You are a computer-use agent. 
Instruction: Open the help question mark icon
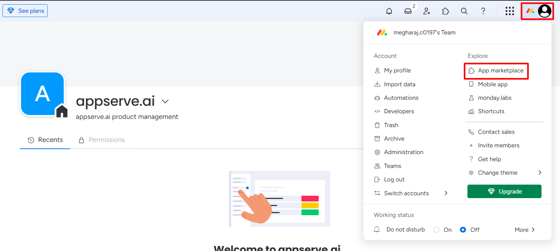(483, 11)
